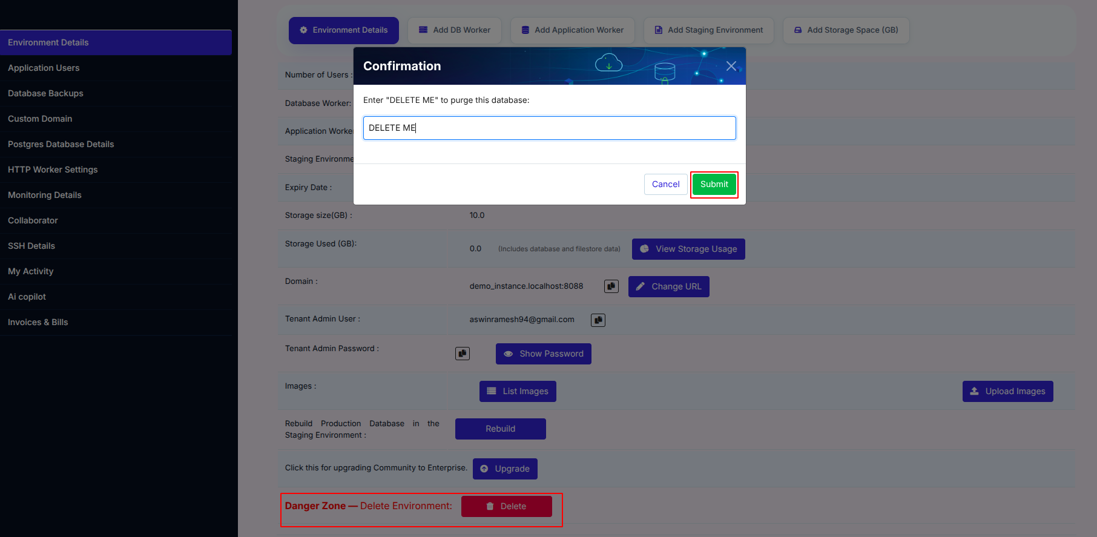This screenshot has width=1097, height=537.
Task: Open the Add DB Worker tab
Action: click(455, 30)
